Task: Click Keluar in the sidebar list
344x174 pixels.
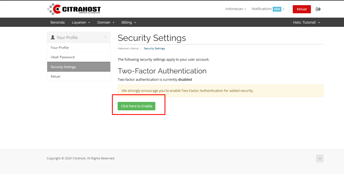Action: point(56,76)
